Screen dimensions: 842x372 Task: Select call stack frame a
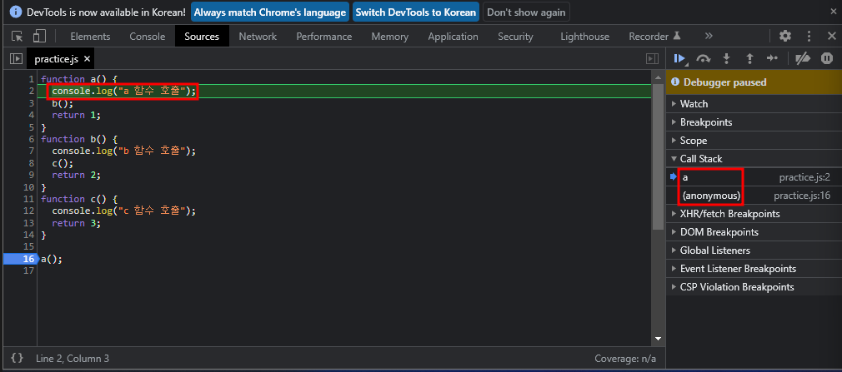coord(754,177)
